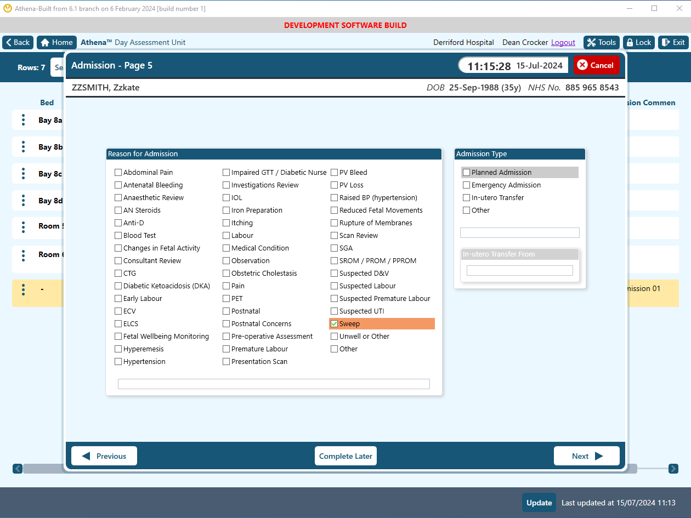Tick SROM / PROM / PPROM checkbox
Image resolution: width=691 pixels, height=518 pixels.
pos(334,260)
